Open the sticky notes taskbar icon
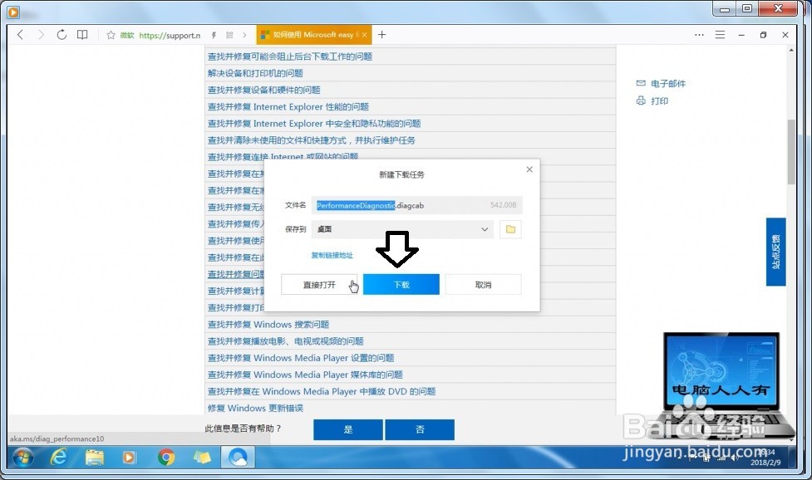This screenshot has height=480, width=812. [x=202, y=458]
